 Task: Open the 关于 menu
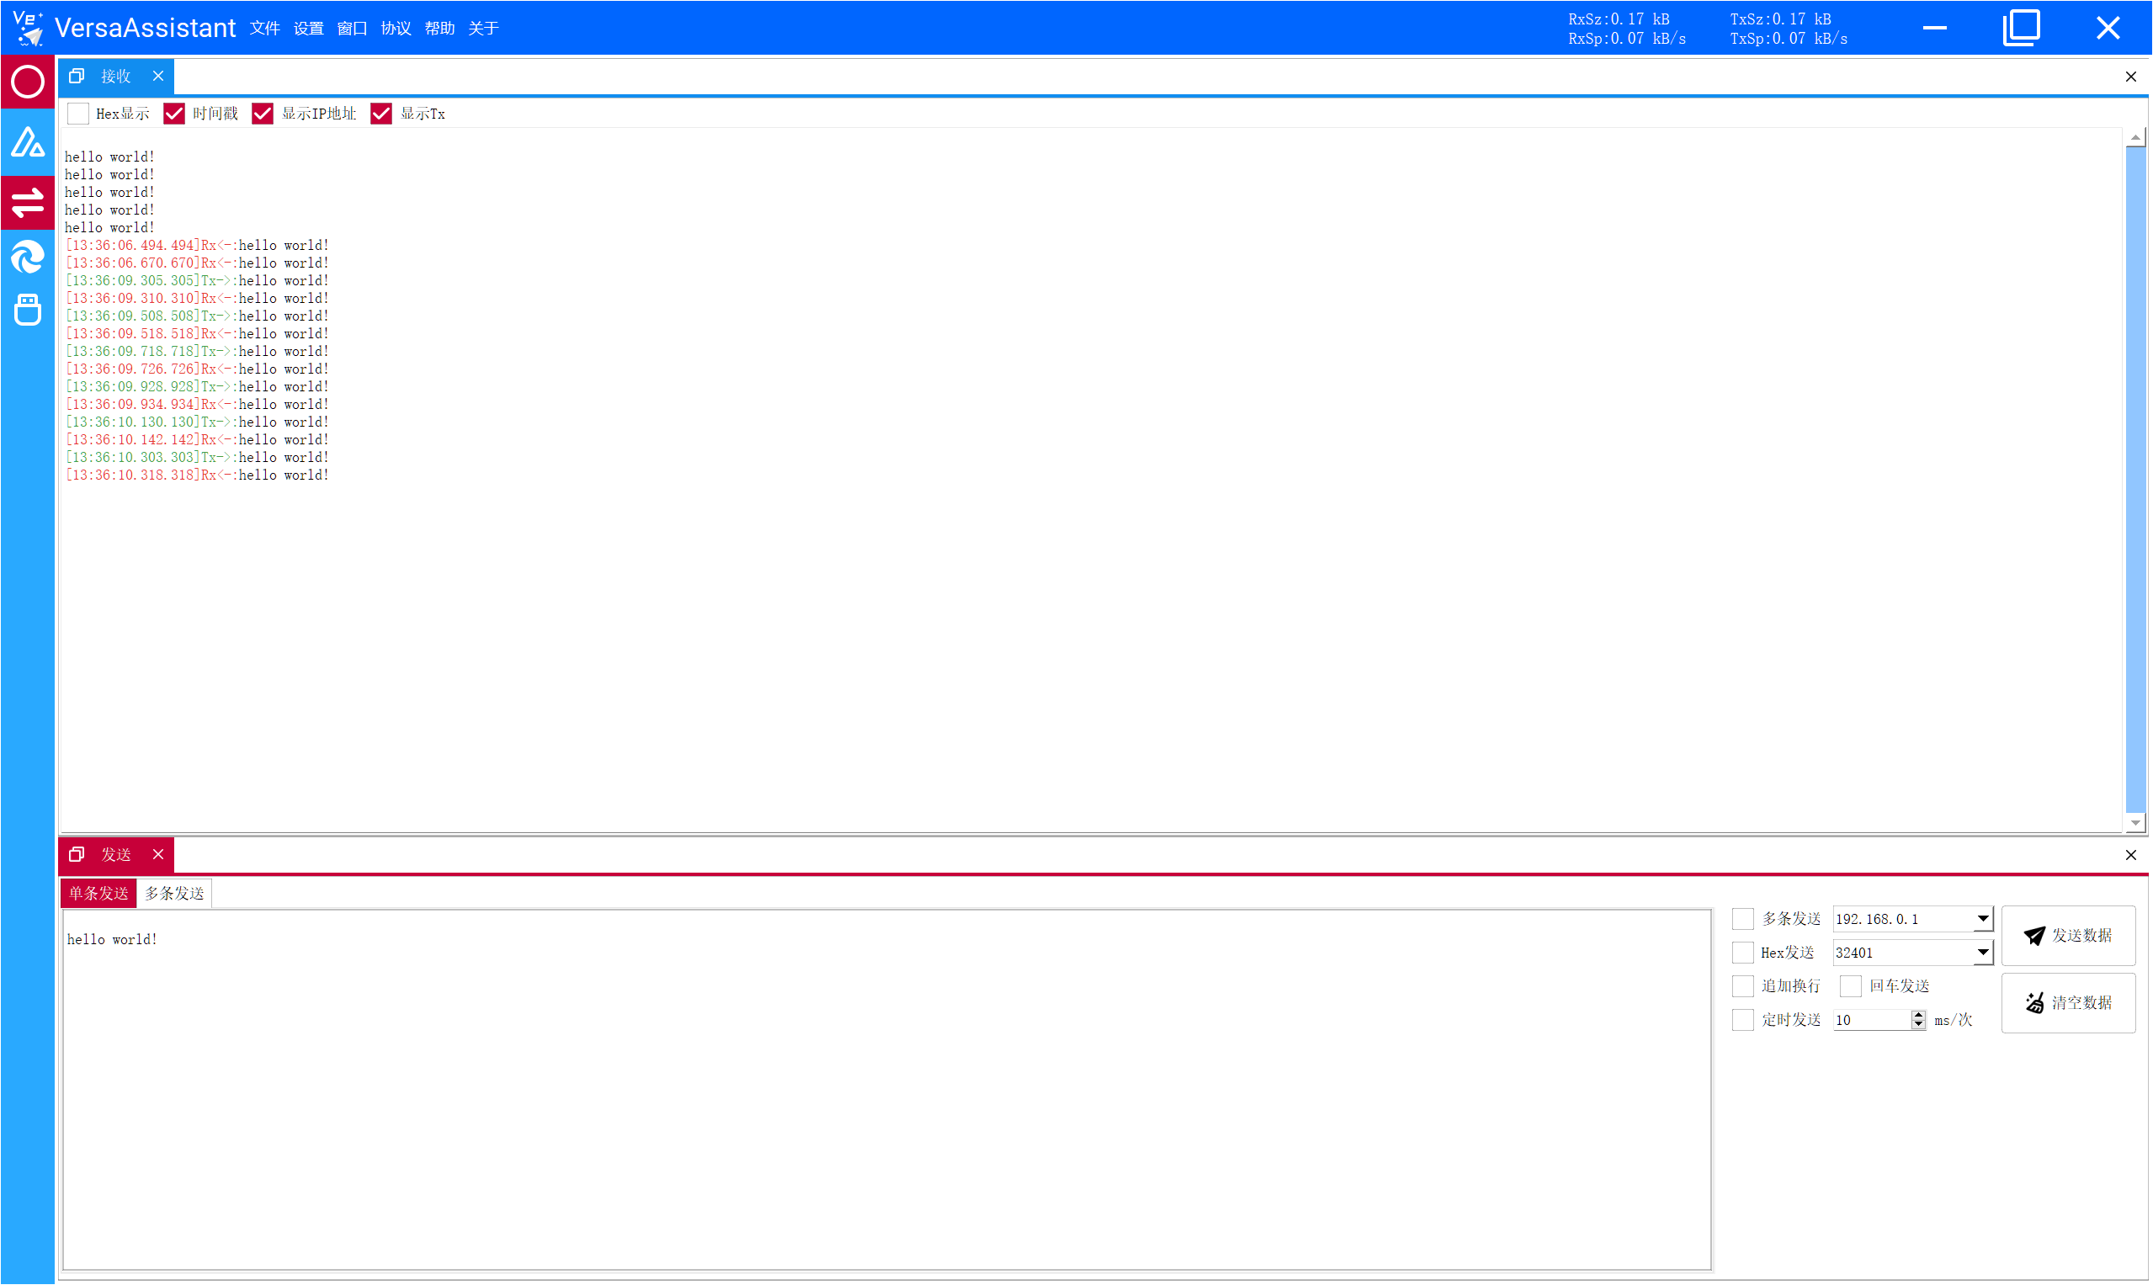(x=483, y=29)
